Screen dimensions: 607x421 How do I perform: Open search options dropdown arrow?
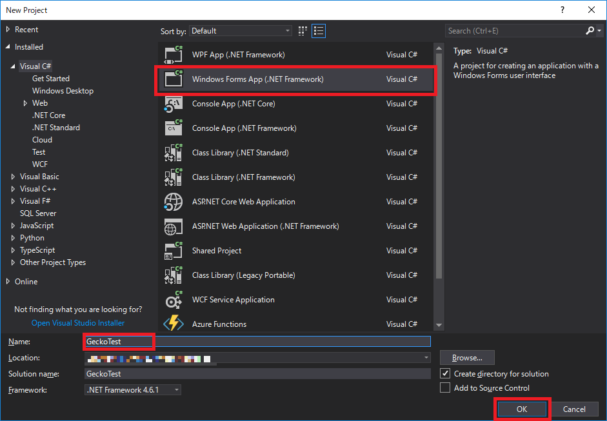pyautogui.click(x=599, y=30)
